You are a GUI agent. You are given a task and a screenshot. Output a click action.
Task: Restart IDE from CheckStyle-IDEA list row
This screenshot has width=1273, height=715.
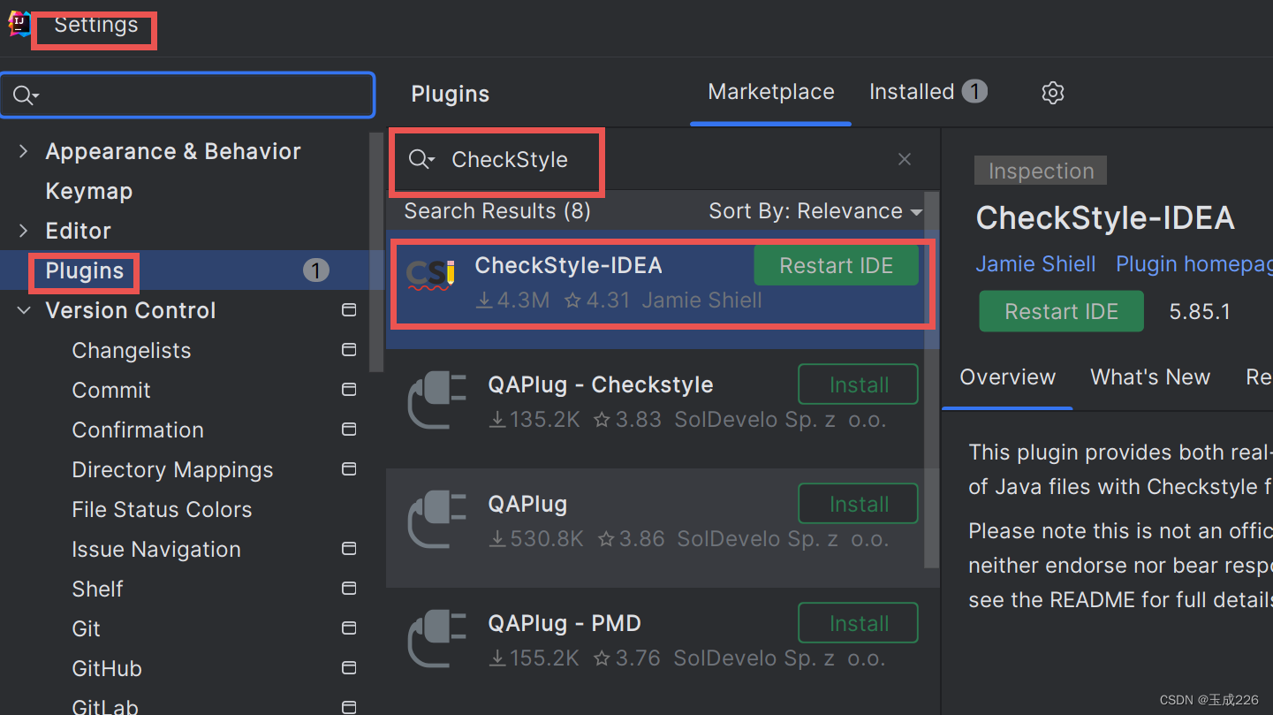836,266
